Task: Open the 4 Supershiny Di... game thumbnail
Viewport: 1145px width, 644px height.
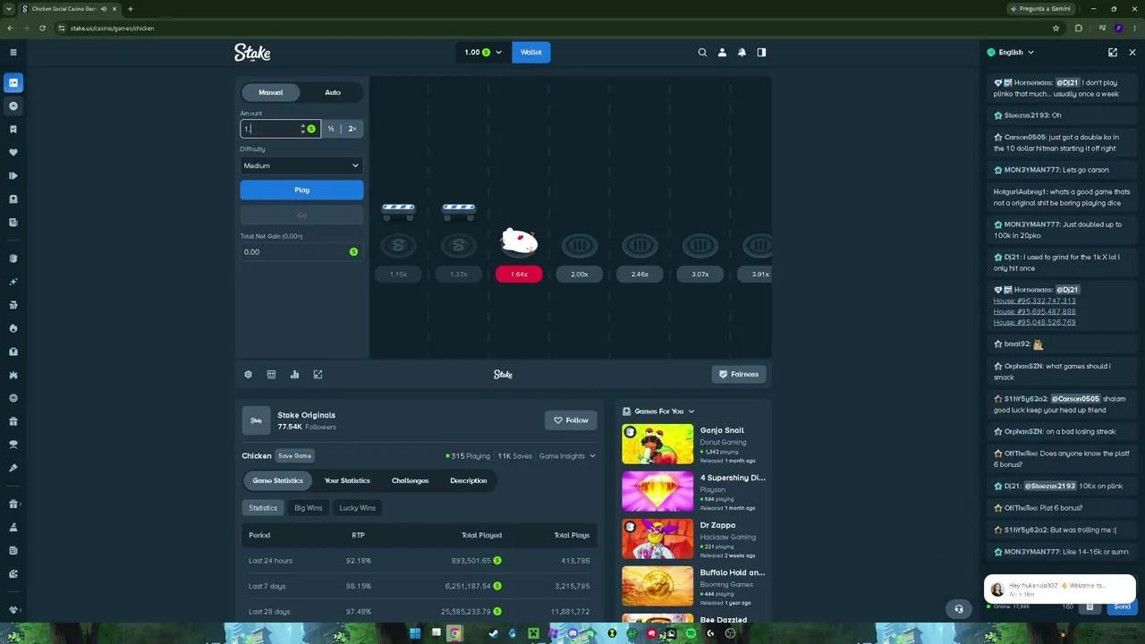Action: pyautogui.click(x=657, y=491)
